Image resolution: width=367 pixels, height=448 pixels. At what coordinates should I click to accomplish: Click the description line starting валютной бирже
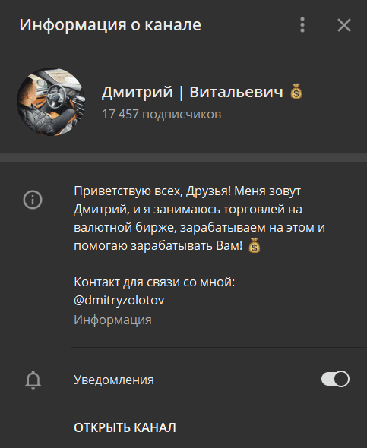[199, 228]
